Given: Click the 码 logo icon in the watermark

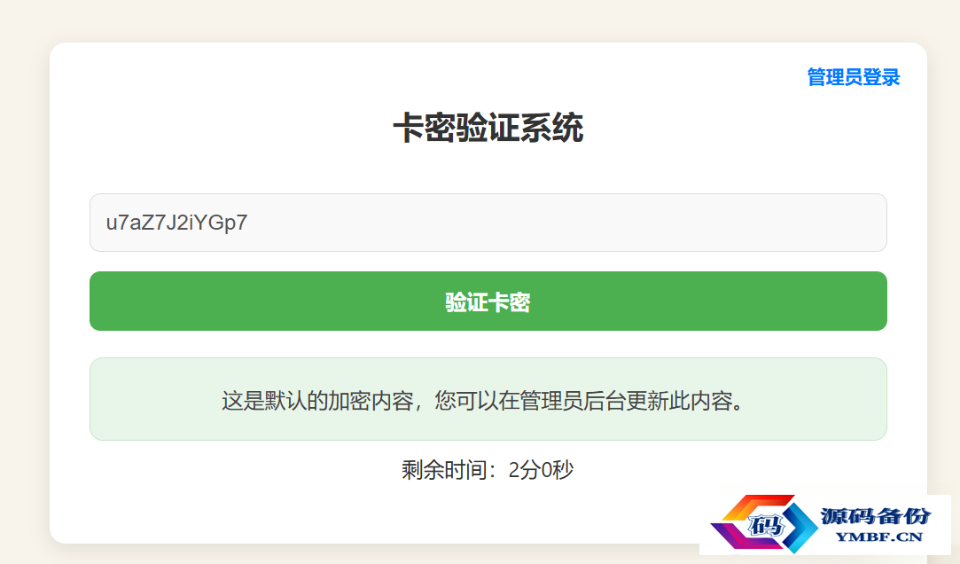Looking at the screenshot, I should coord(767,525).
